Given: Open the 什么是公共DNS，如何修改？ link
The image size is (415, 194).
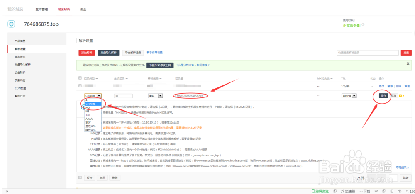Looking at the screenshot, I should (x=193, y=65).
